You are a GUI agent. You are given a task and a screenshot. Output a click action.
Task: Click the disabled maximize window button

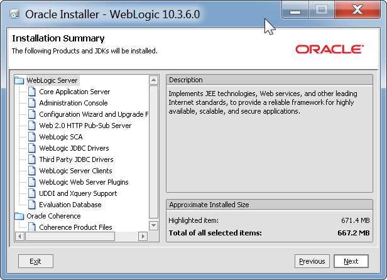(x=322, y=10)
